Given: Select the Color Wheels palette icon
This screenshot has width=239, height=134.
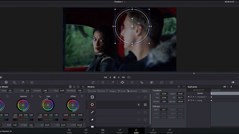Looking at the screenshot, I should [6, 82].
